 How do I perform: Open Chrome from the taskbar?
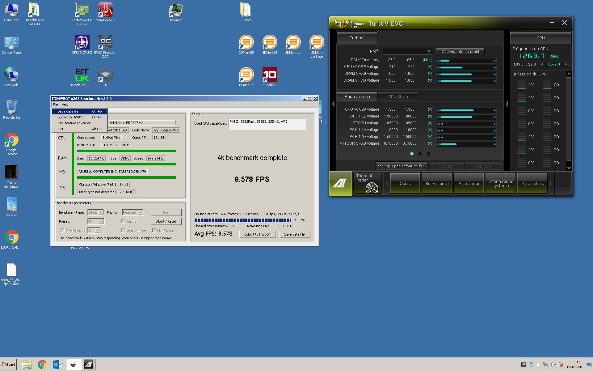[x=42, y=365]
